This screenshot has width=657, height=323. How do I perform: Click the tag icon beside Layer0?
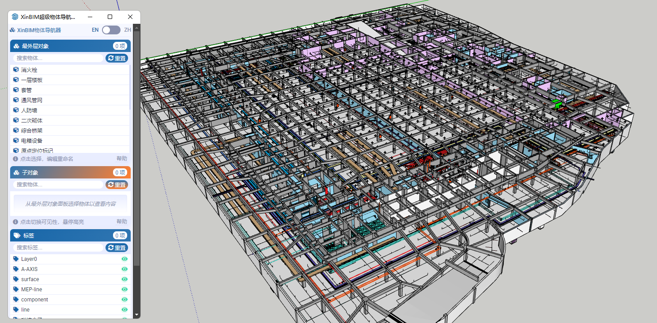click(16, 259)
